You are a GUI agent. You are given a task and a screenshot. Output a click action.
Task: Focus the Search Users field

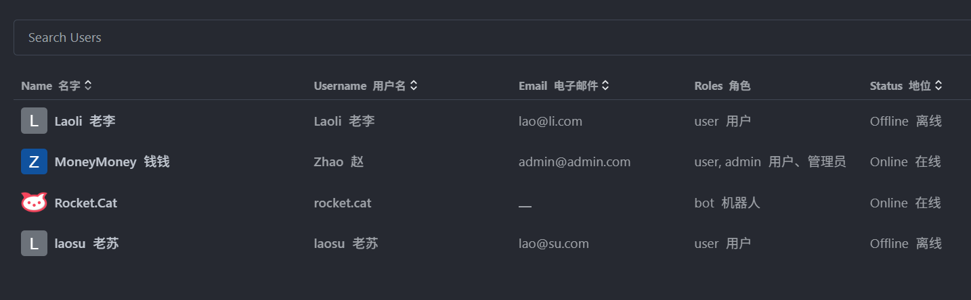[x=492, y=37]
